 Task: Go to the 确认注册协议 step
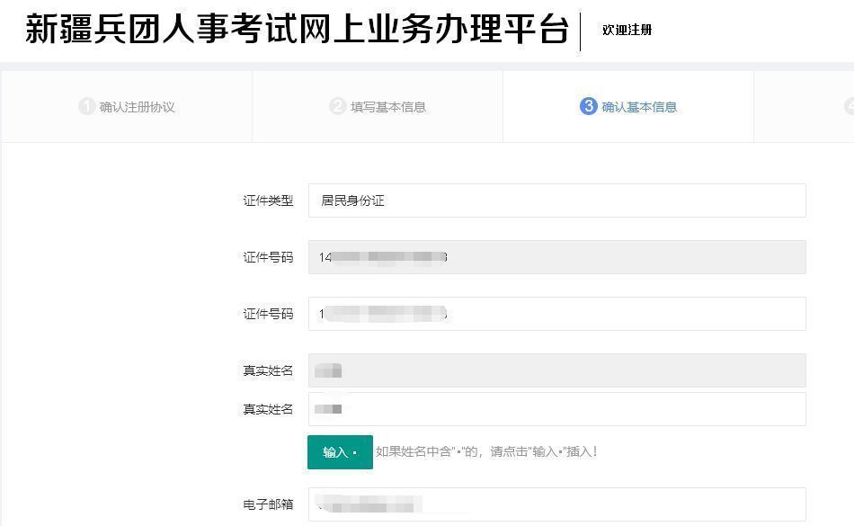tap(138, 107)
